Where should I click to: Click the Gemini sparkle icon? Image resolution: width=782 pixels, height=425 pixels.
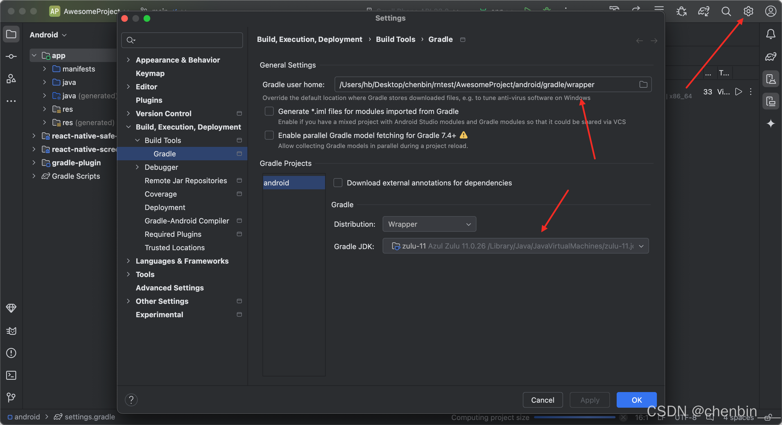pyautogui.click(x=771, y=123)
